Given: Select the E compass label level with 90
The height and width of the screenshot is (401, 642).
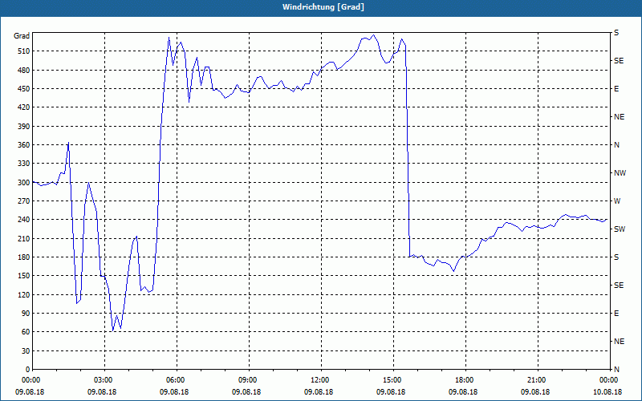Looking at the screenshot, I should click(x=616, y=314).
